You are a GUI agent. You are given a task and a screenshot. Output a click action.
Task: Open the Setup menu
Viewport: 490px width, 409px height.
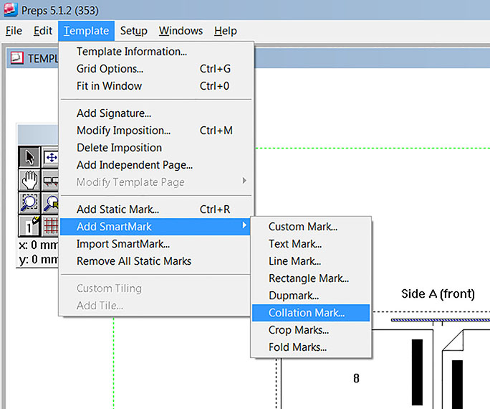point(133,31)
